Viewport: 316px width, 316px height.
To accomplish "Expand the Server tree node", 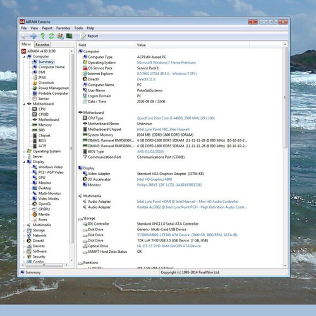I will pos(24,157).
